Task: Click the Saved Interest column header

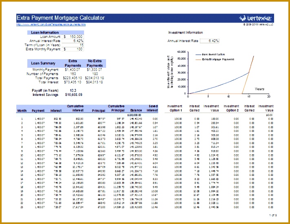Action: click(152, 109)
